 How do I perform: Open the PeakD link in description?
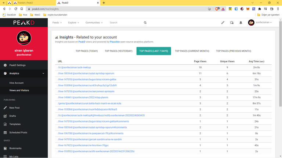(82, 42)
